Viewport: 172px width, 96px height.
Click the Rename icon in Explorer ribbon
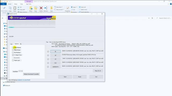tap(46, 8)
